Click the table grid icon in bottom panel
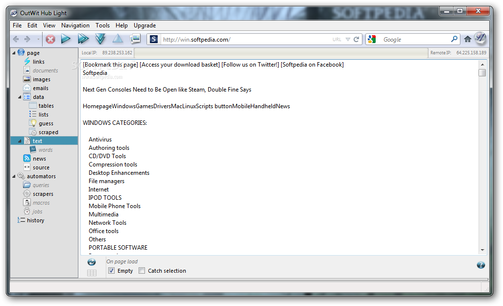Image resolution: width=503 pixels, height=306 pixels. (92, 273)
